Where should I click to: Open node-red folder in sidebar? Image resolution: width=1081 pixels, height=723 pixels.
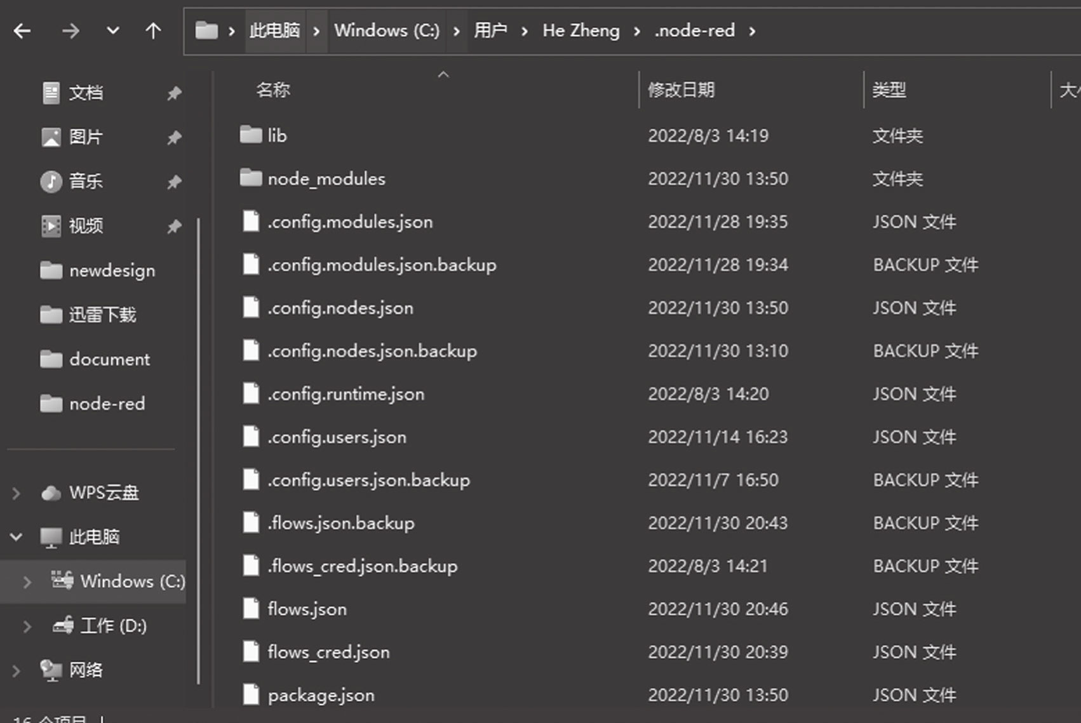(x=107, y=404)
